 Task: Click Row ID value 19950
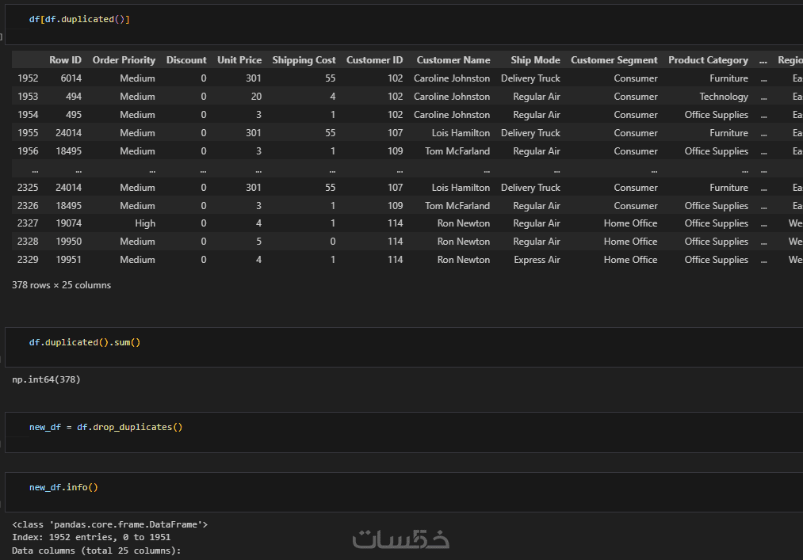[69, 241]
